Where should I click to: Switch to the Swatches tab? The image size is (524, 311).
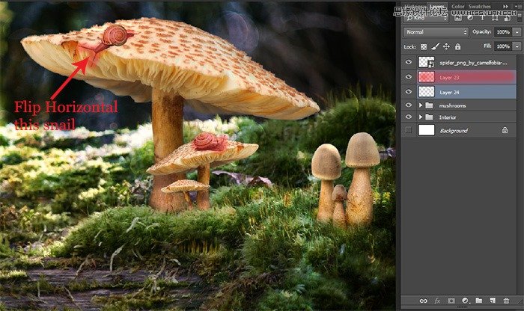(x=479, y=6)
